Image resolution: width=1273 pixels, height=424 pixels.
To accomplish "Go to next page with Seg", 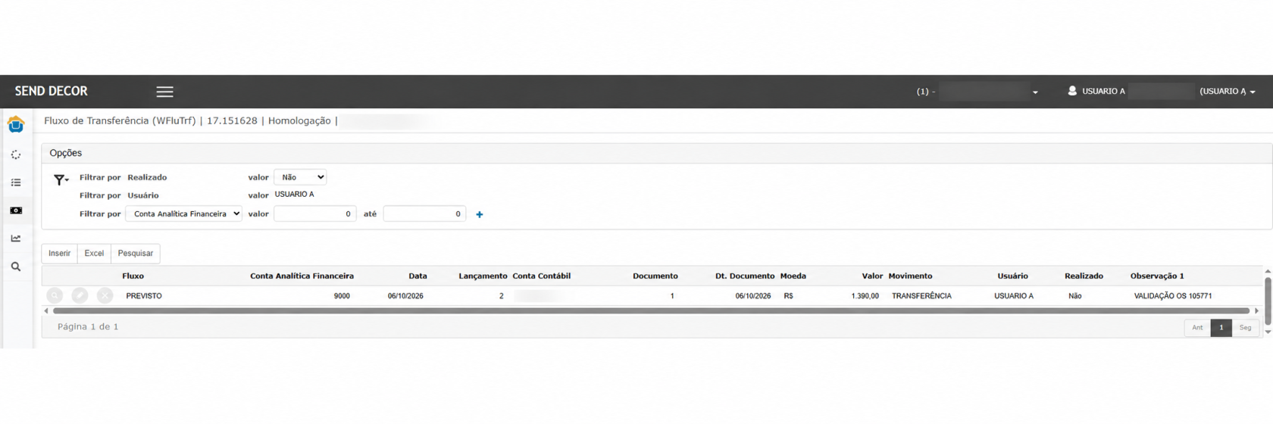I will pyautogui.click(x=1245, y=328).
